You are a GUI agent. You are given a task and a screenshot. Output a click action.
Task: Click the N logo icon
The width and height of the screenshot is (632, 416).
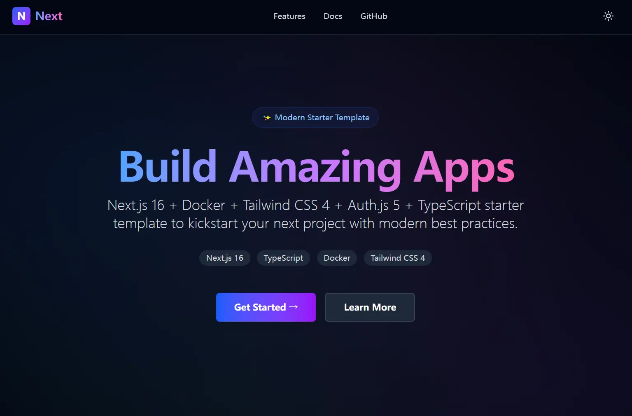[21, 16]
